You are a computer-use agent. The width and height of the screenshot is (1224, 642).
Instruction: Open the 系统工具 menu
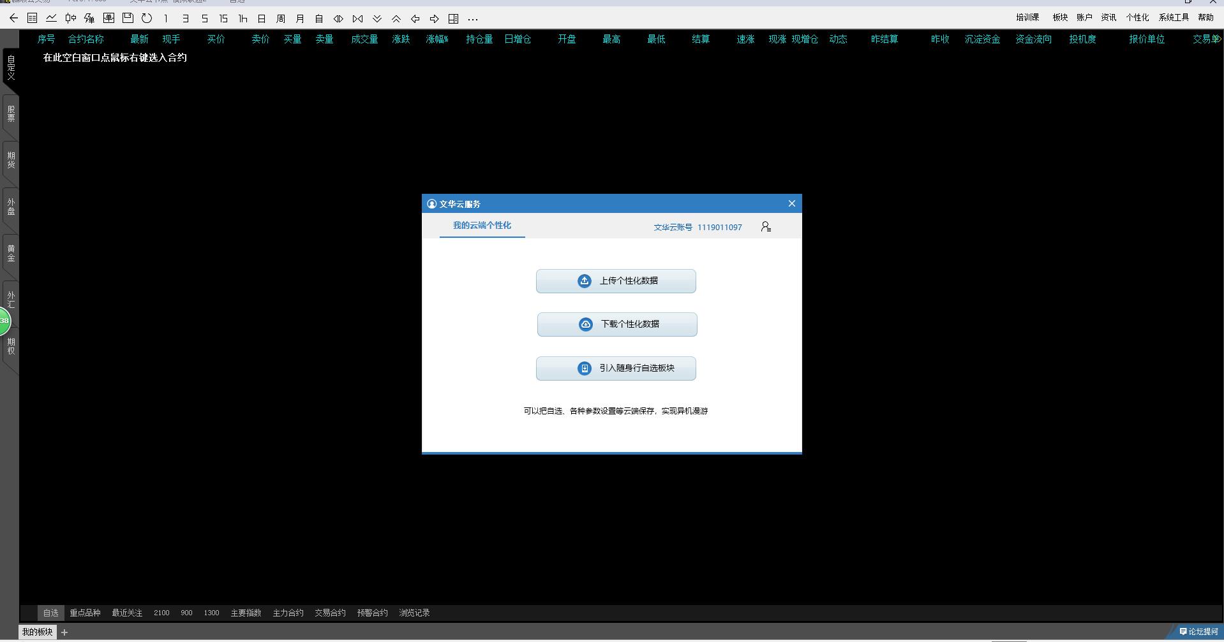coord(1174,18)
